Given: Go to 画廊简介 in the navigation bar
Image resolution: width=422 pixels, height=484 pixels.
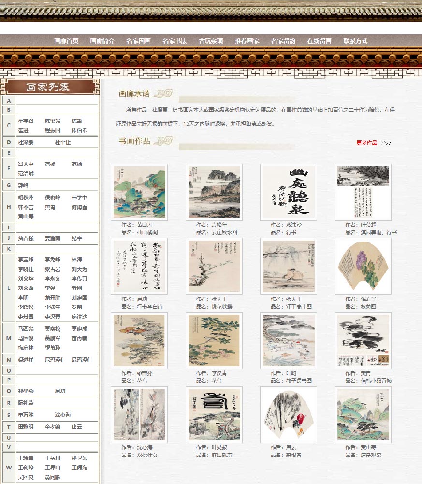Looking at the screenshot, I should (x=102, y=41).
